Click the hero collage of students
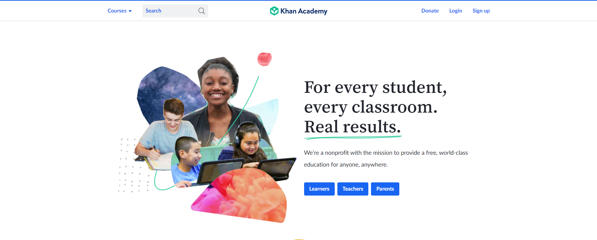 coord(208,138)
